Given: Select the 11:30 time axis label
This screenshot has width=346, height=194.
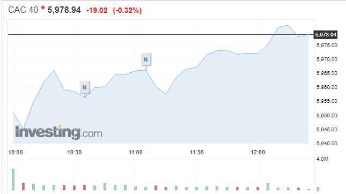Looking at the screenshot, I should [197, 152].
